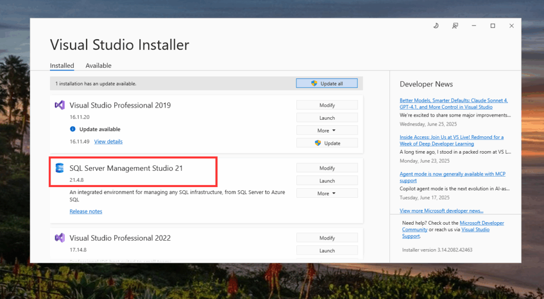Open the feedback icon in title bar

[455, 25]
